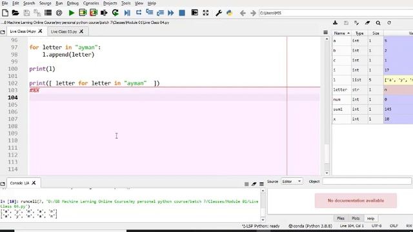The width and height of the screenshot is (413, 232).
Task: Open the file switcher list icon
Action: pyautogui.click(x=48, y=13)
